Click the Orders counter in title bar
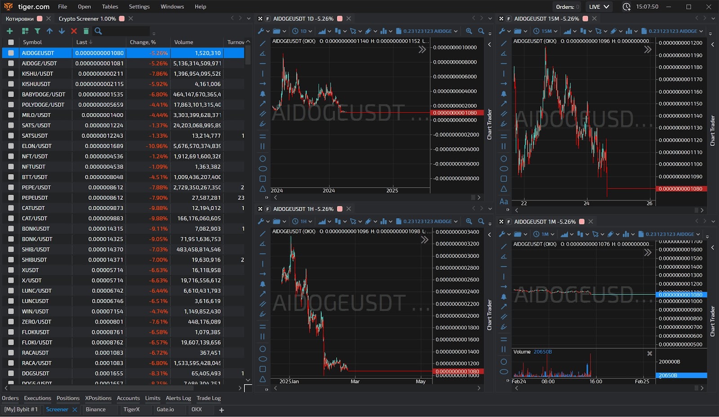This screenshot has width=719, height=417. pos(567,7)
